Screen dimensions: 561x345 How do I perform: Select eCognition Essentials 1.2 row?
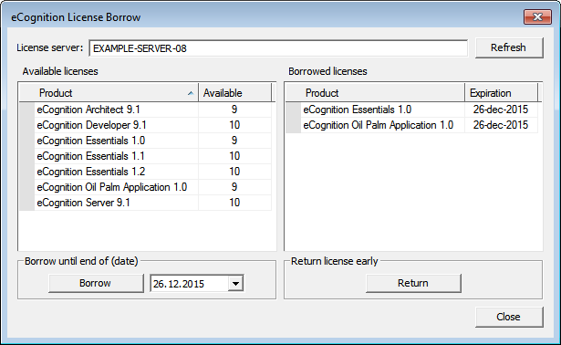coord(145,172)
